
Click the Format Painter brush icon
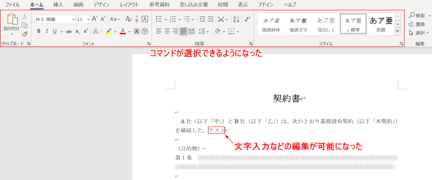[25, 34]
